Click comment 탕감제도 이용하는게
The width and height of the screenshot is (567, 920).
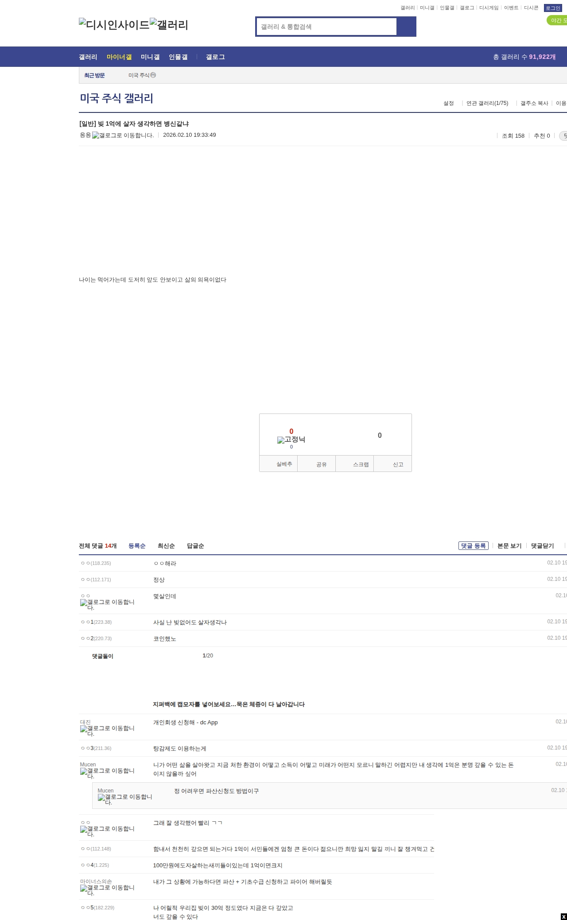180,749
